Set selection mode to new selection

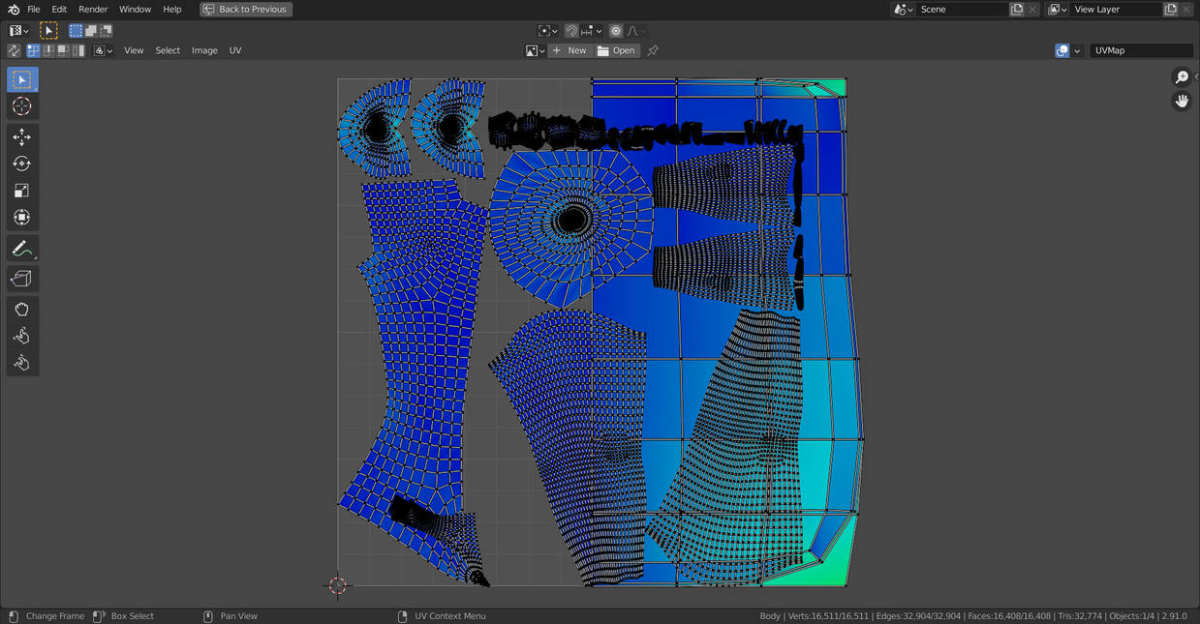(x=76, y=31)
